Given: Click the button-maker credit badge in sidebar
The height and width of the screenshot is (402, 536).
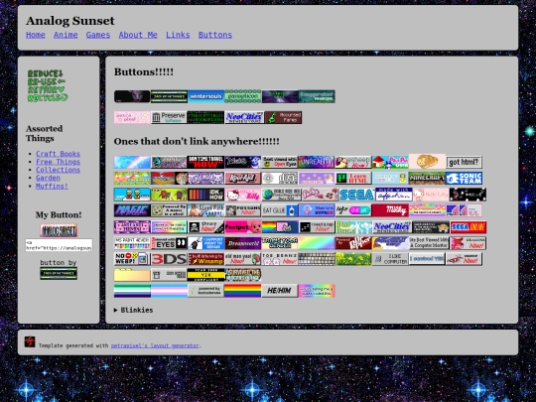Looking at the screenshot, I should pyautogui.click(x=59, y=274).
